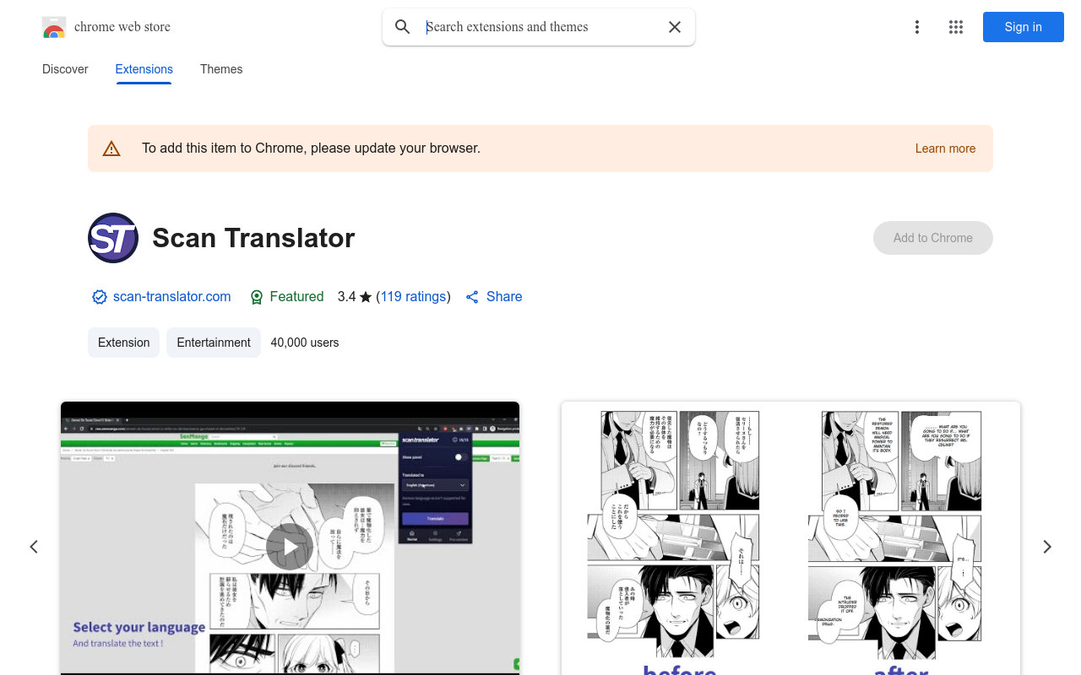Sign in to the web store
Screen dimensions: 1081x675
pos(1024,27)
